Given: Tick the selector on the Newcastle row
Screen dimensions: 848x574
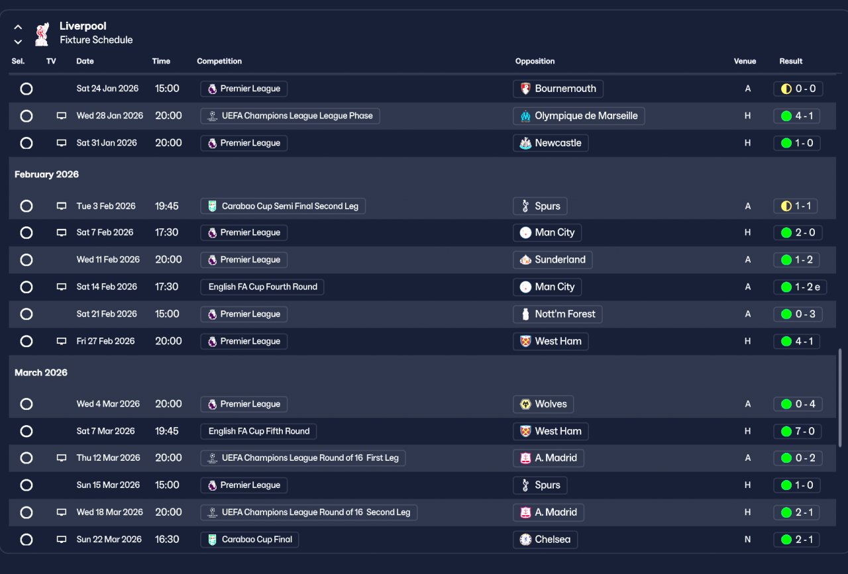Looking at the screenshot, I should [x=26, y=143].
